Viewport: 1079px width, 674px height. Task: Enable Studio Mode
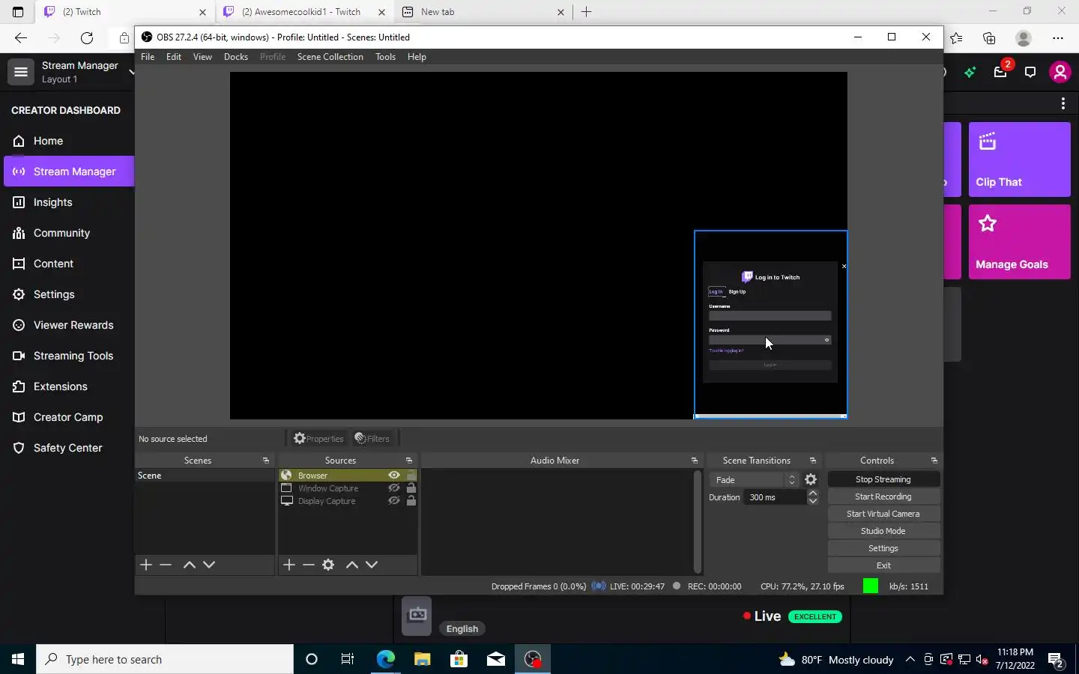pyautogui.click(x=883, y=531)
